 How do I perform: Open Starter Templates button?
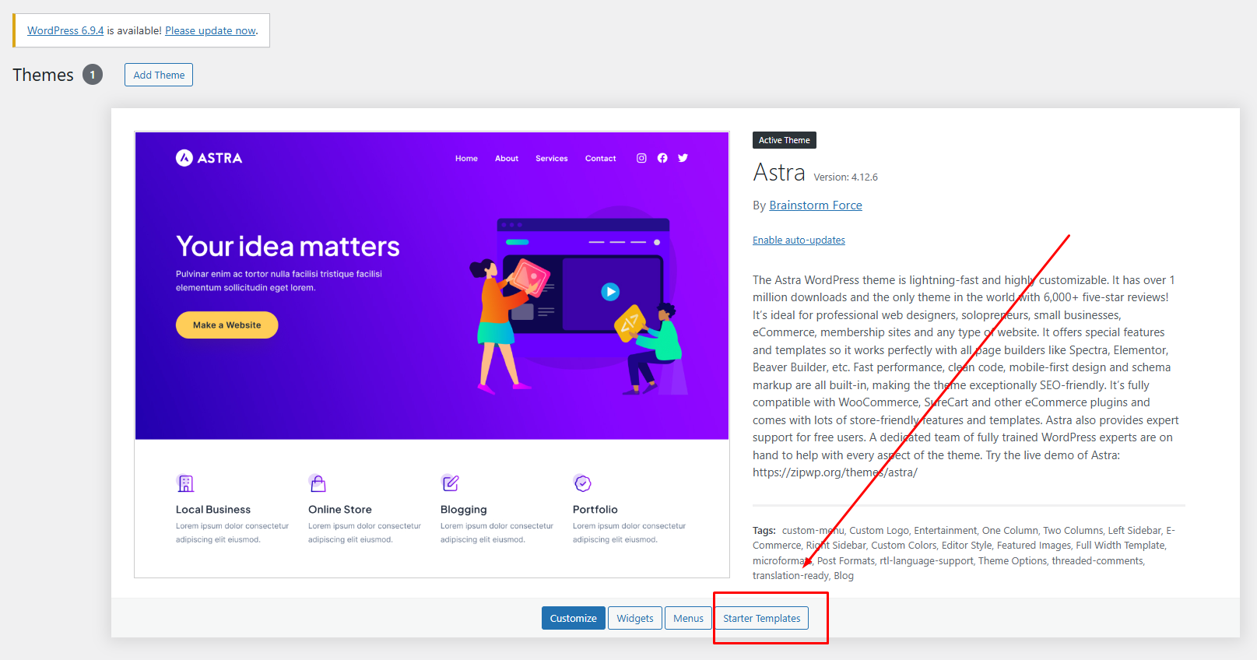pos(761,618)
